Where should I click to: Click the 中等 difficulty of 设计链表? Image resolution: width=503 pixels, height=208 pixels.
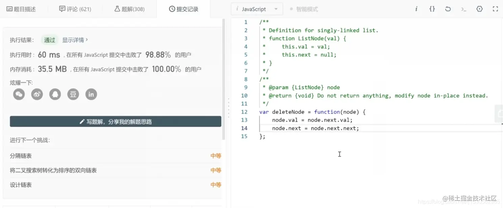pyautogui.click(x=216, y=185)
